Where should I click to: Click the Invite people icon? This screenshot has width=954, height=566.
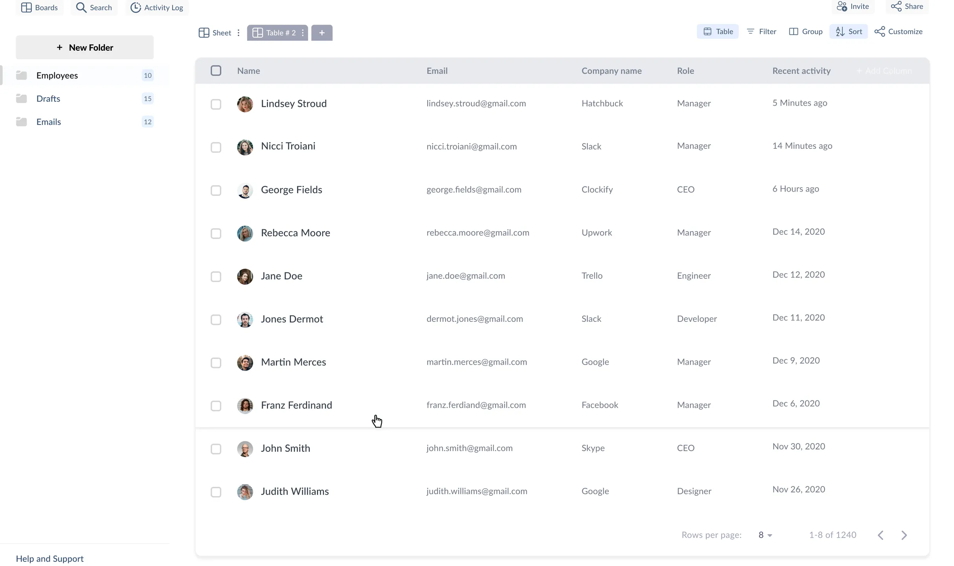click(x=842, y=6)
